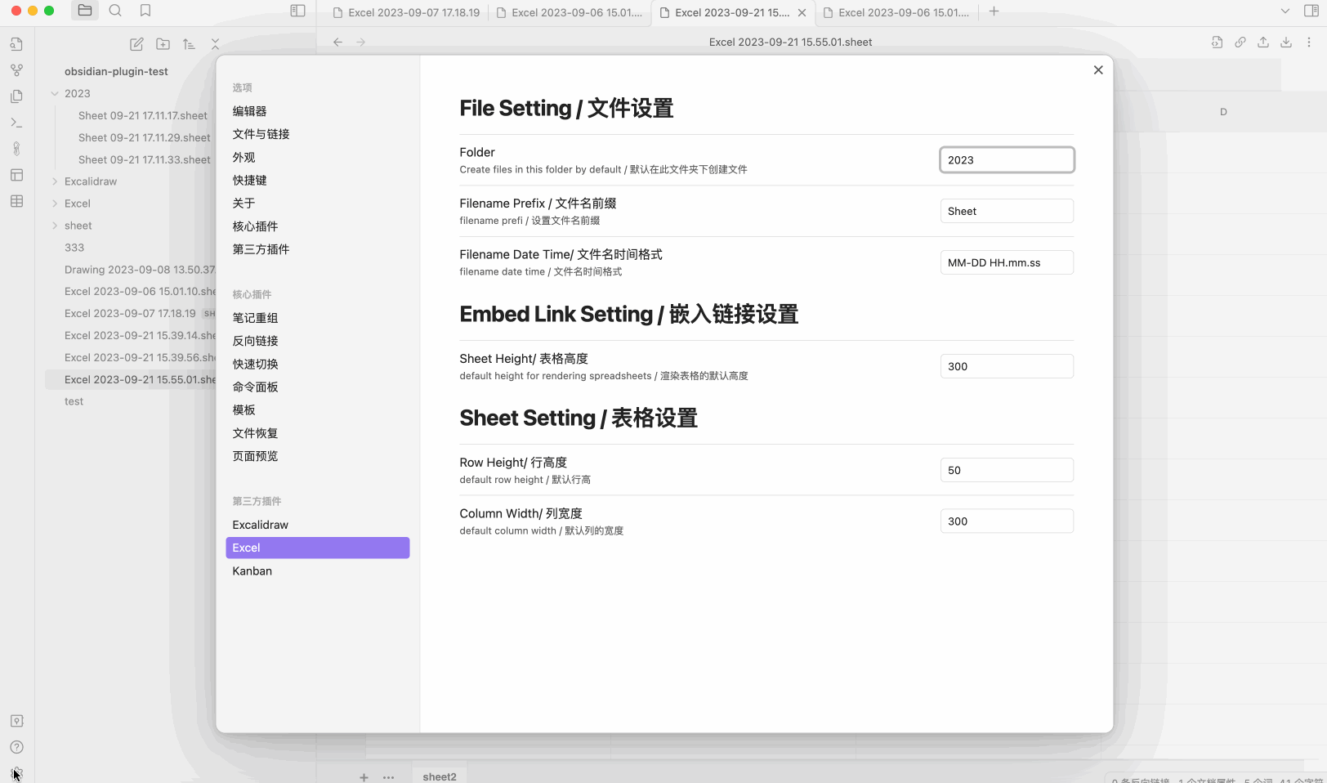
Task: Expand the sheet folder
Action: 55,226
